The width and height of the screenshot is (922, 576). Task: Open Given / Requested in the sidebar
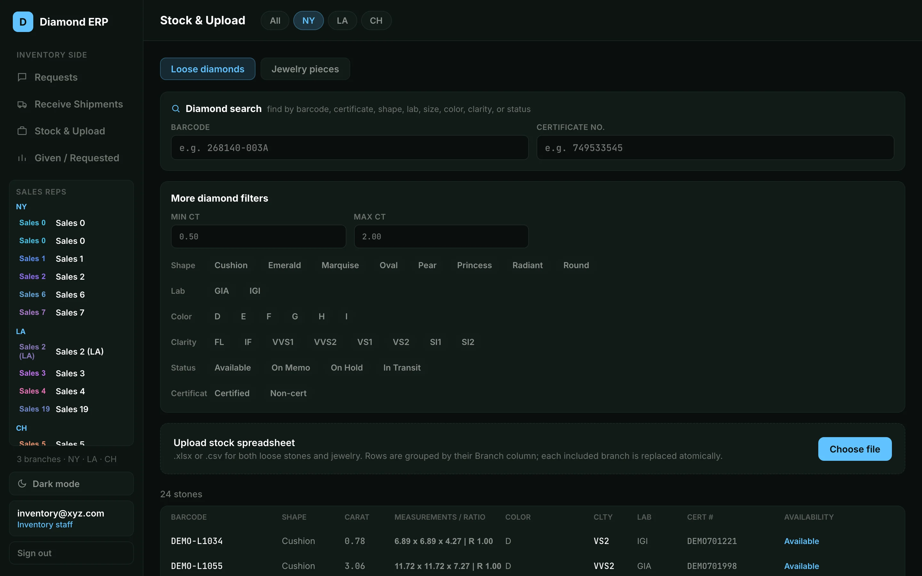coord(71,158)
